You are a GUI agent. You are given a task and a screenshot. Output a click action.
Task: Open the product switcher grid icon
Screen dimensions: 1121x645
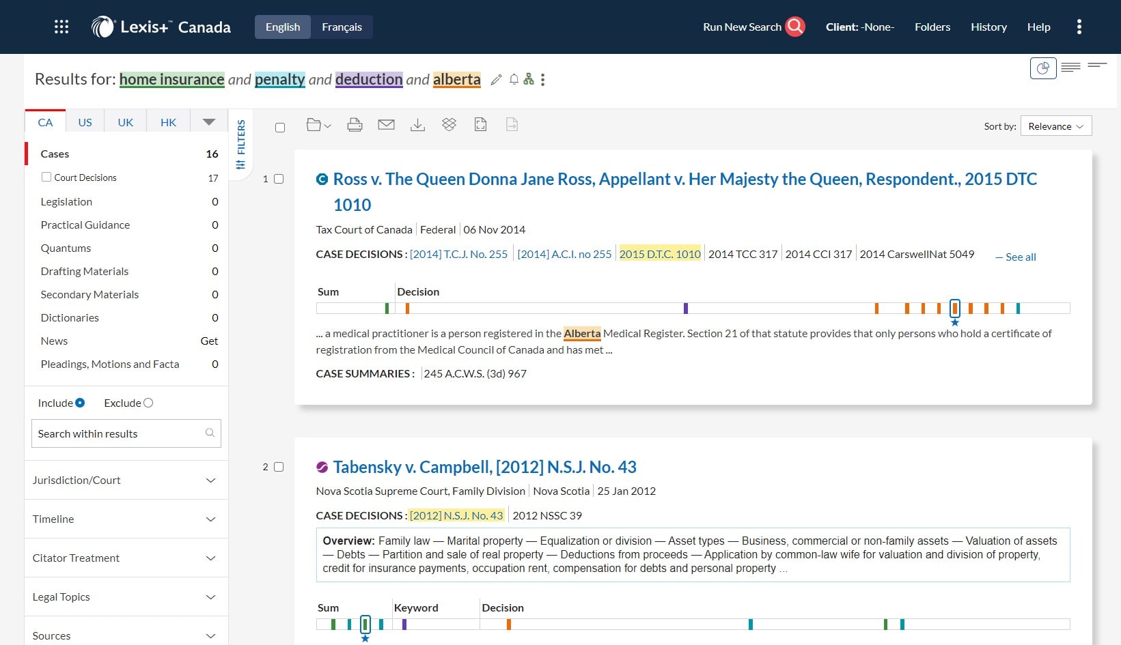tap(61, 27)
